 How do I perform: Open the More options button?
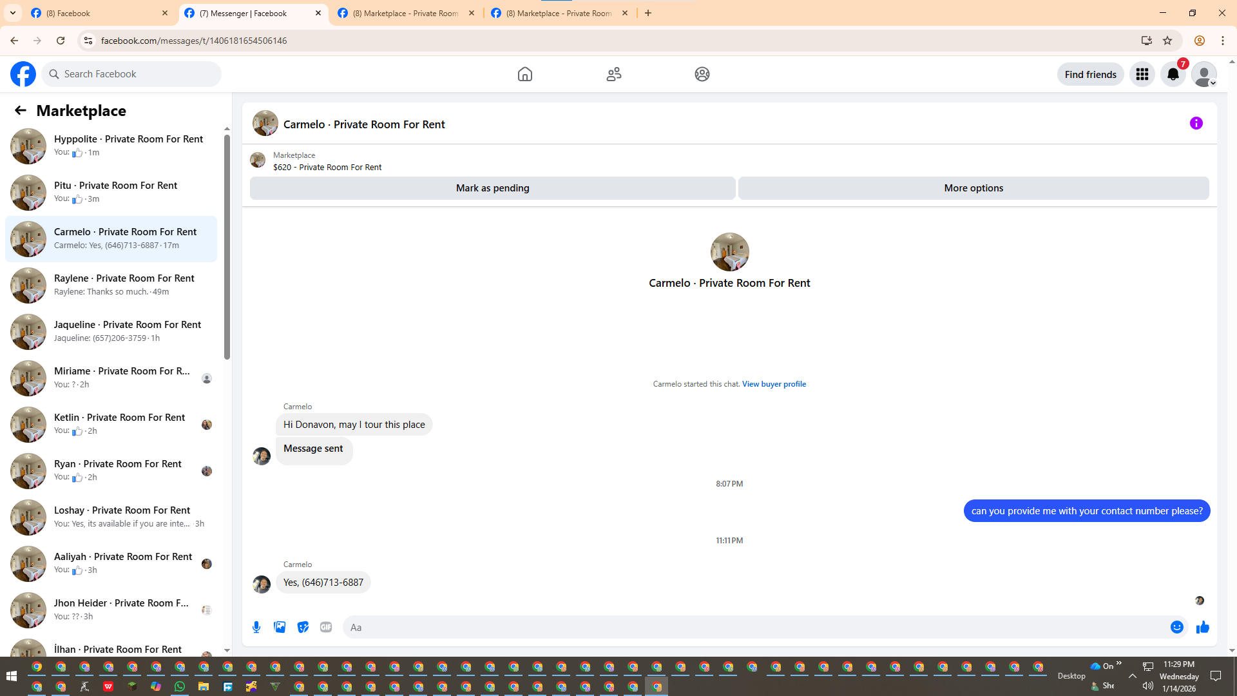pos(973,188)
